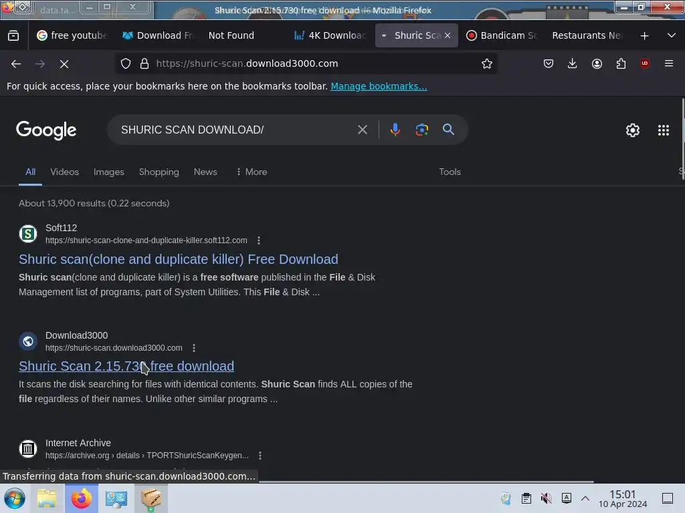Open the Firefox View icon left of the tabs
The height and width of the screenshot is (513, 685).
pyautogui.click(x=13, y=36)
